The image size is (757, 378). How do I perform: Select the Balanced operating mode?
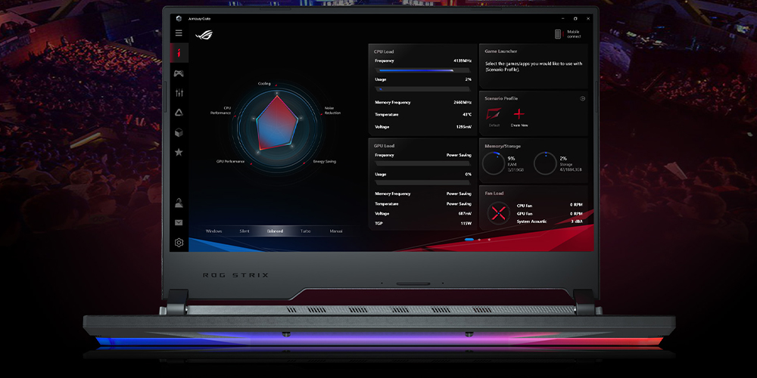click(x=276, y=231)
